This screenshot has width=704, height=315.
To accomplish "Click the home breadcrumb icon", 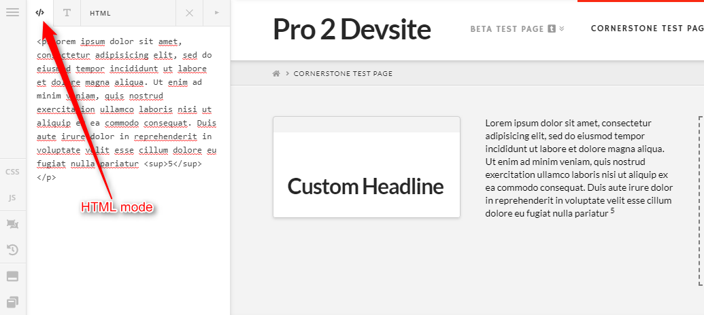I will (276, 73).
